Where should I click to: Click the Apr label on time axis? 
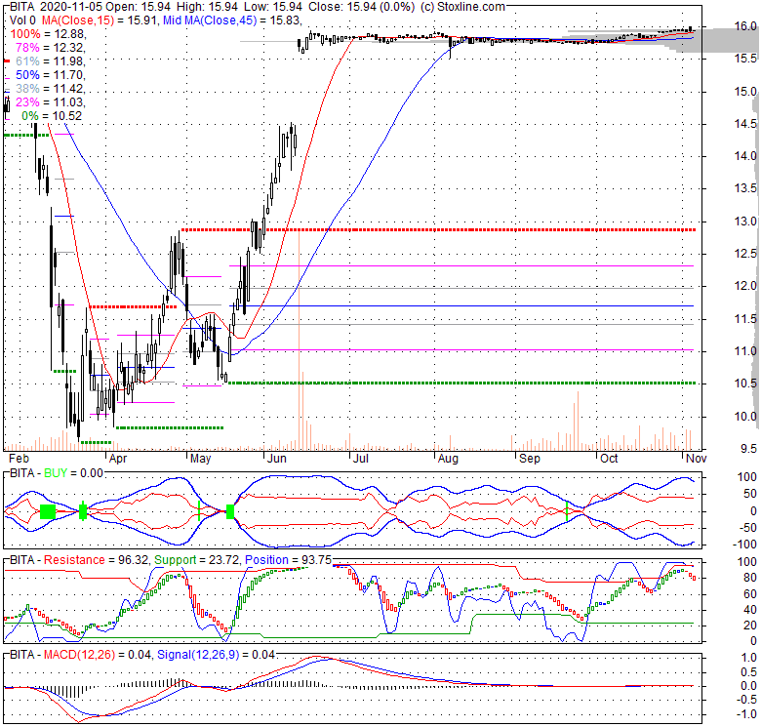[x=118, y=457]
